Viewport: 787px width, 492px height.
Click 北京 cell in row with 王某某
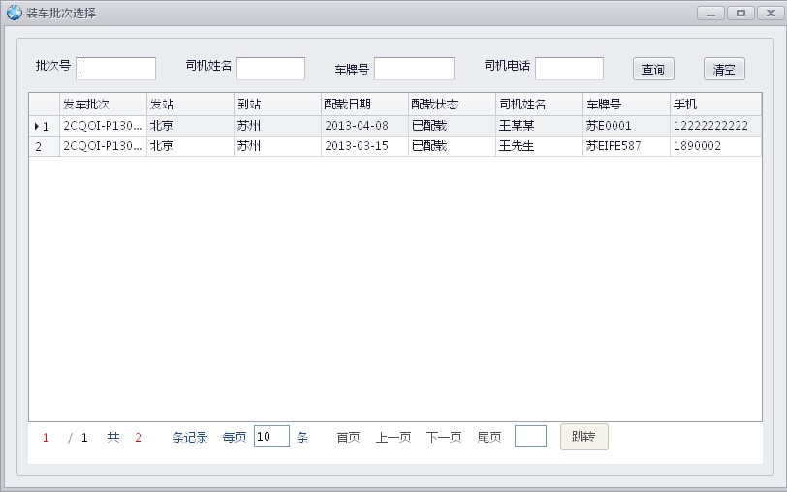(x=190, y=126)
